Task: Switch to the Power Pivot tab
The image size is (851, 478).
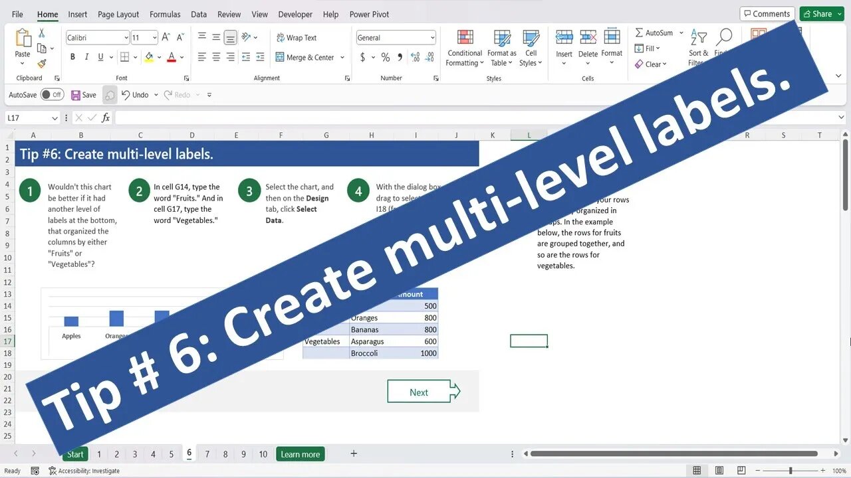Action: (x=369, y=14)
